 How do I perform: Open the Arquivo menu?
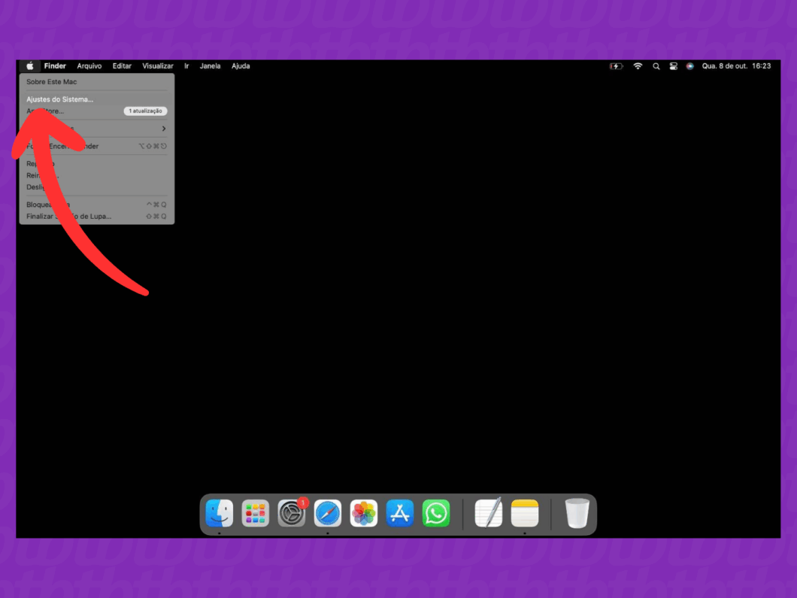click(89, 65)
